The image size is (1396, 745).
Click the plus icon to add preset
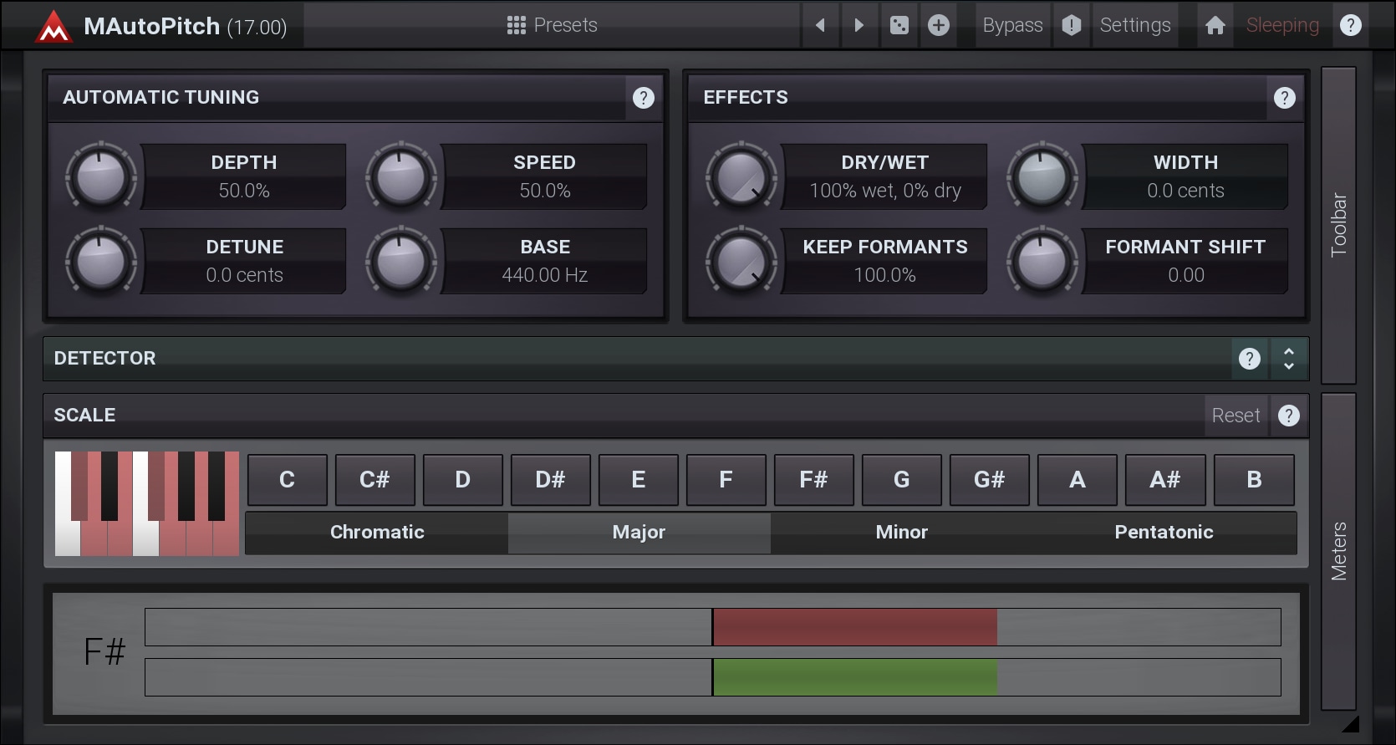(x=939, y=25)
